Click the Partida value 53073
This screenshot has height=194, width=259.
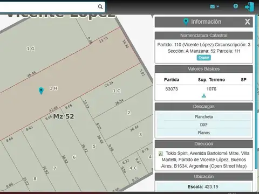(x=172, y=89)
